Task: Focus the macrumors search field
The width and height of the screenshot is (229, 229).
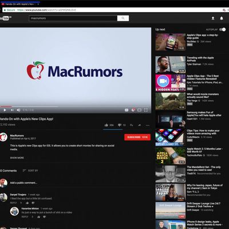Action: click(73, 18)
